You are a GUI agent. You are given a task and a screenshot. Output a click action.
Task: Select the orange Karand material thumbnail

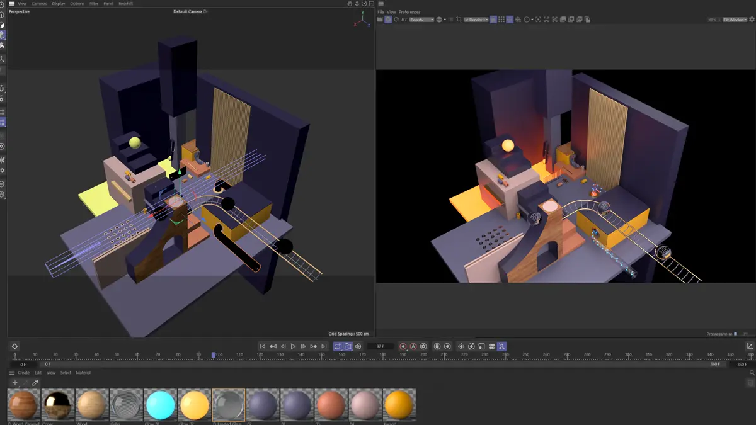click(399, 405)
